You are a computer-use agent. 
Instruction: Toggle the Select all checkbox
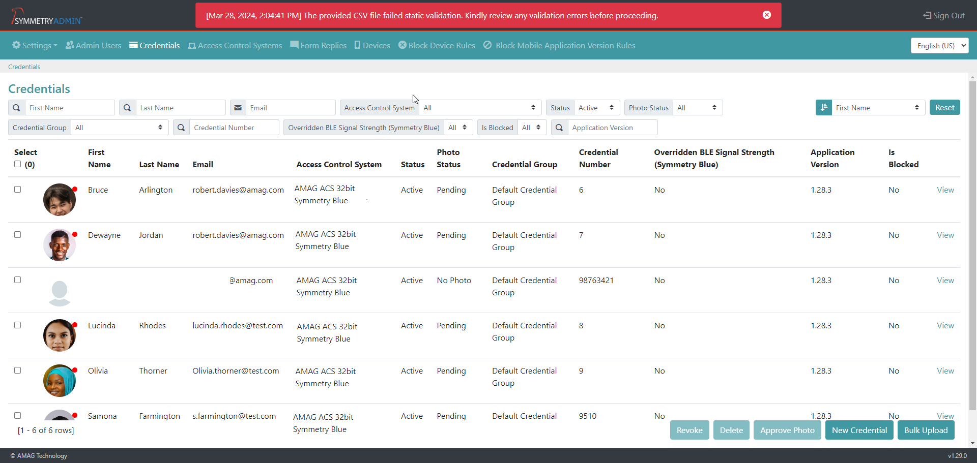click(18, 164)
